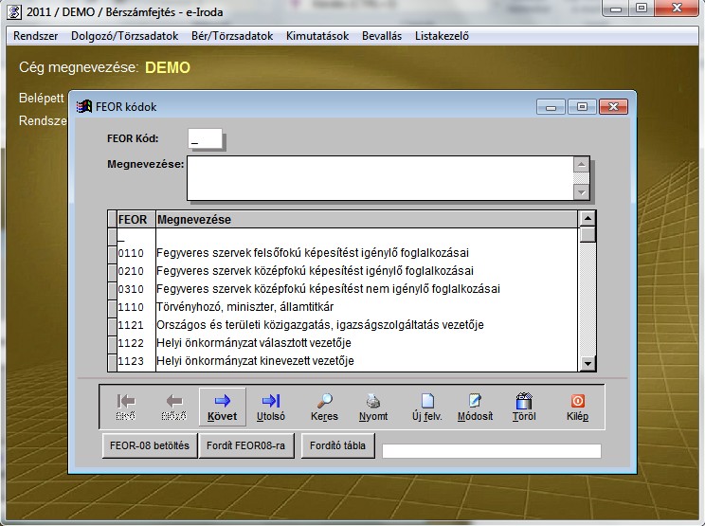Click the Megnevezése text area
Screen dimensions: 705x526
[379, 178]
